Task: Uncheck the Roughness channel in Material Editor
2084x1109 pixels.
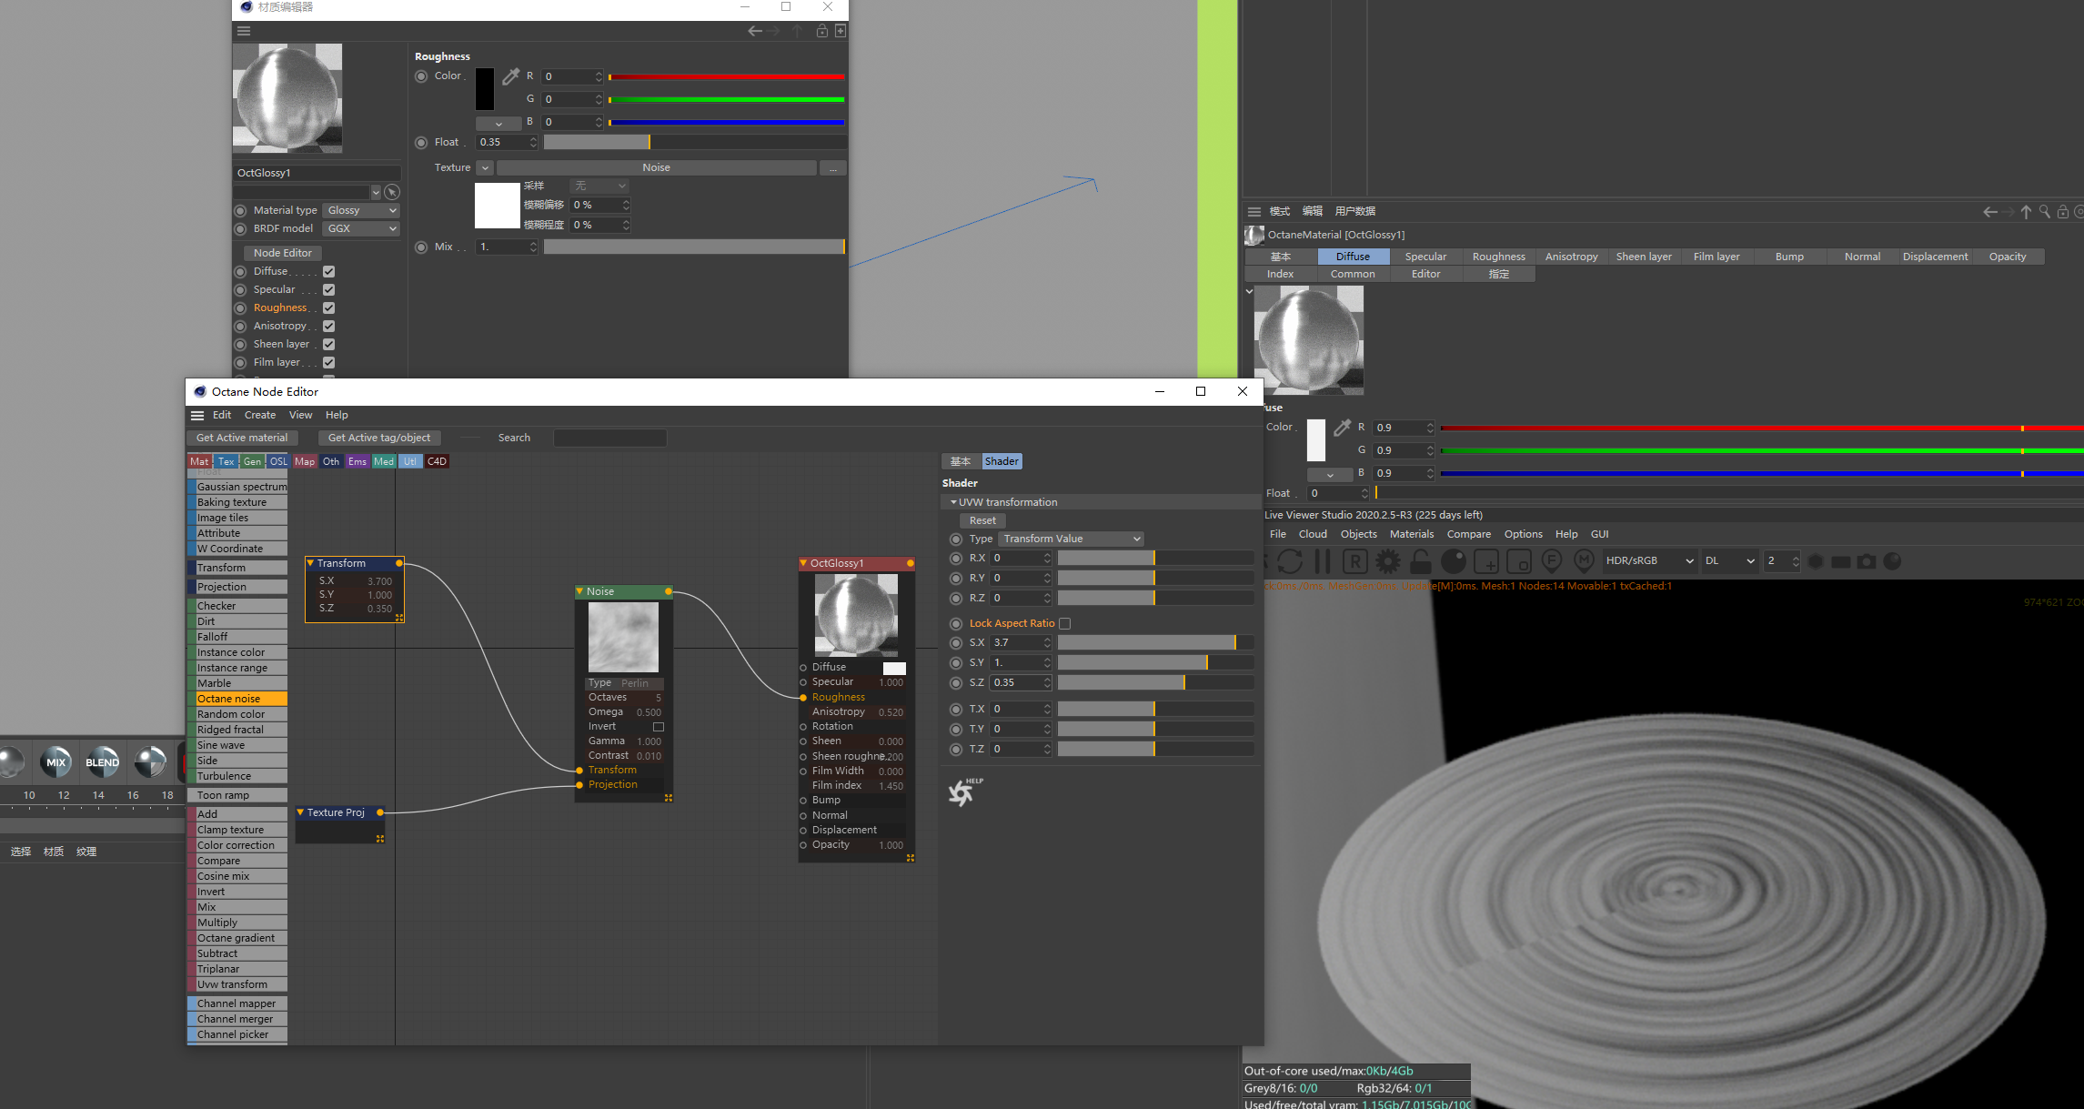Action: tap(327, 307)
